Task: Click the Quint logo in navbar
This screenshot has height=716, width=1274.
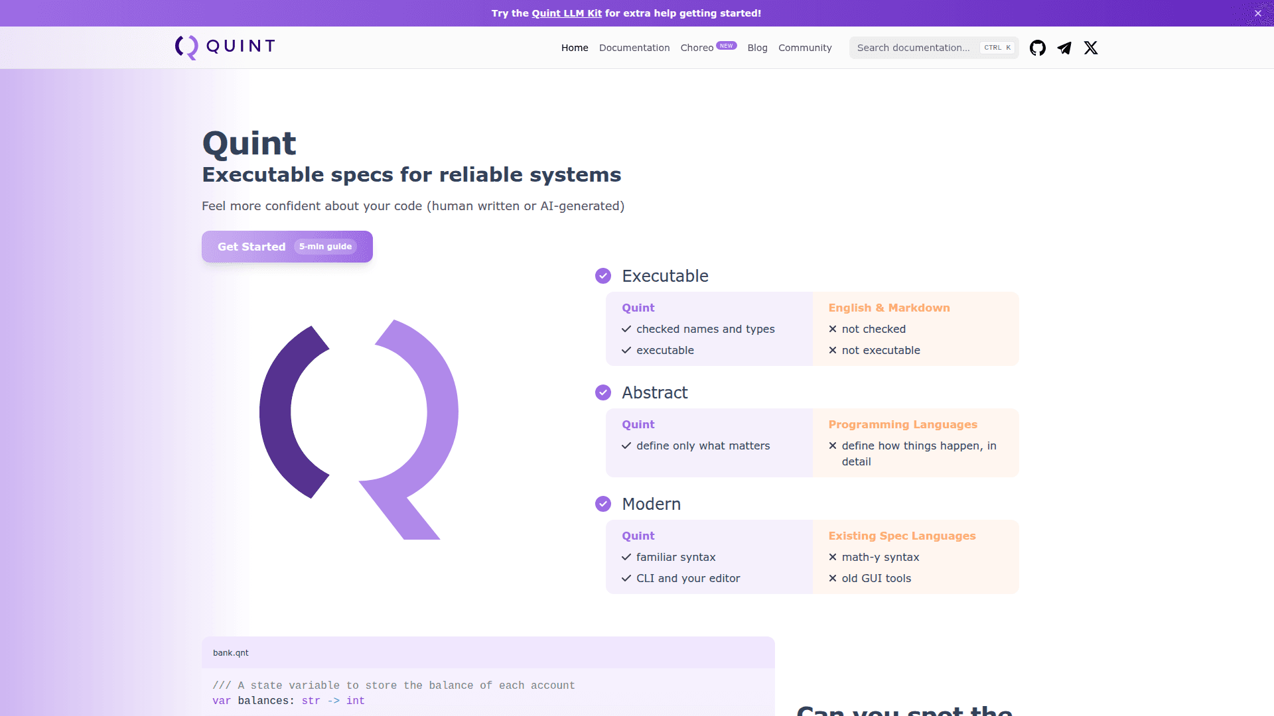Action: (225, 47)
